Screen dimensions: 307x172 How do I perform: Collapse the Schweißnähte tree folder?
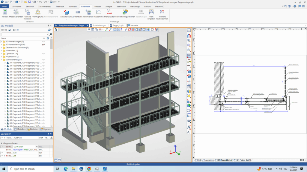[x=1, y=60]
